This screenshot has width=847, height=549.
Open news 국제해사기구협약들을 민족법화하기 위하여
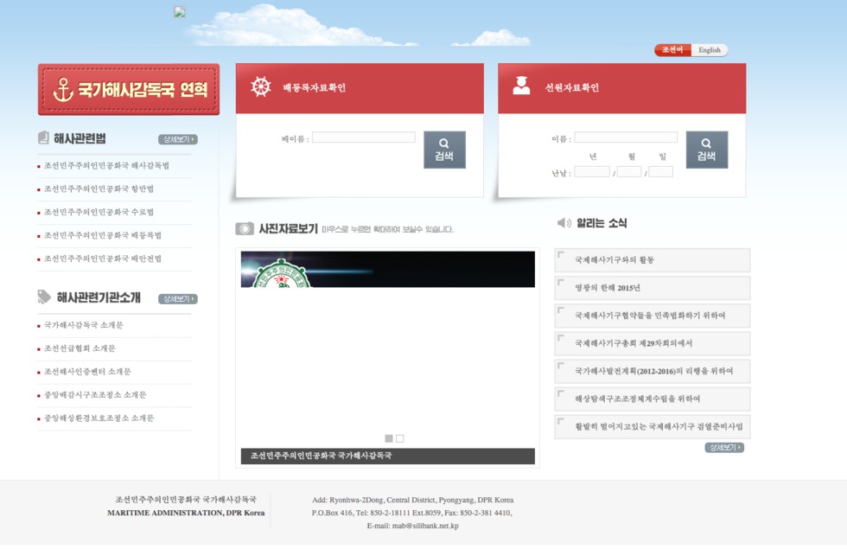[652, 316]
